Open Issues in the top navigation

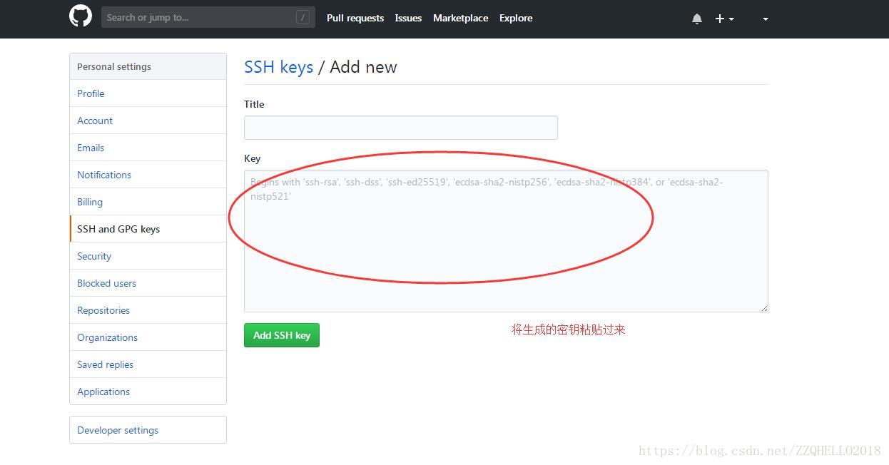point(408,18)
